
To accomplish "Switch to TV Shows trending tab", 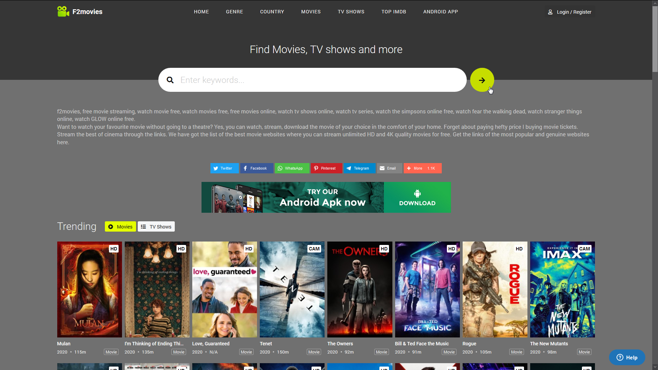I will click(x=156, y=226).
